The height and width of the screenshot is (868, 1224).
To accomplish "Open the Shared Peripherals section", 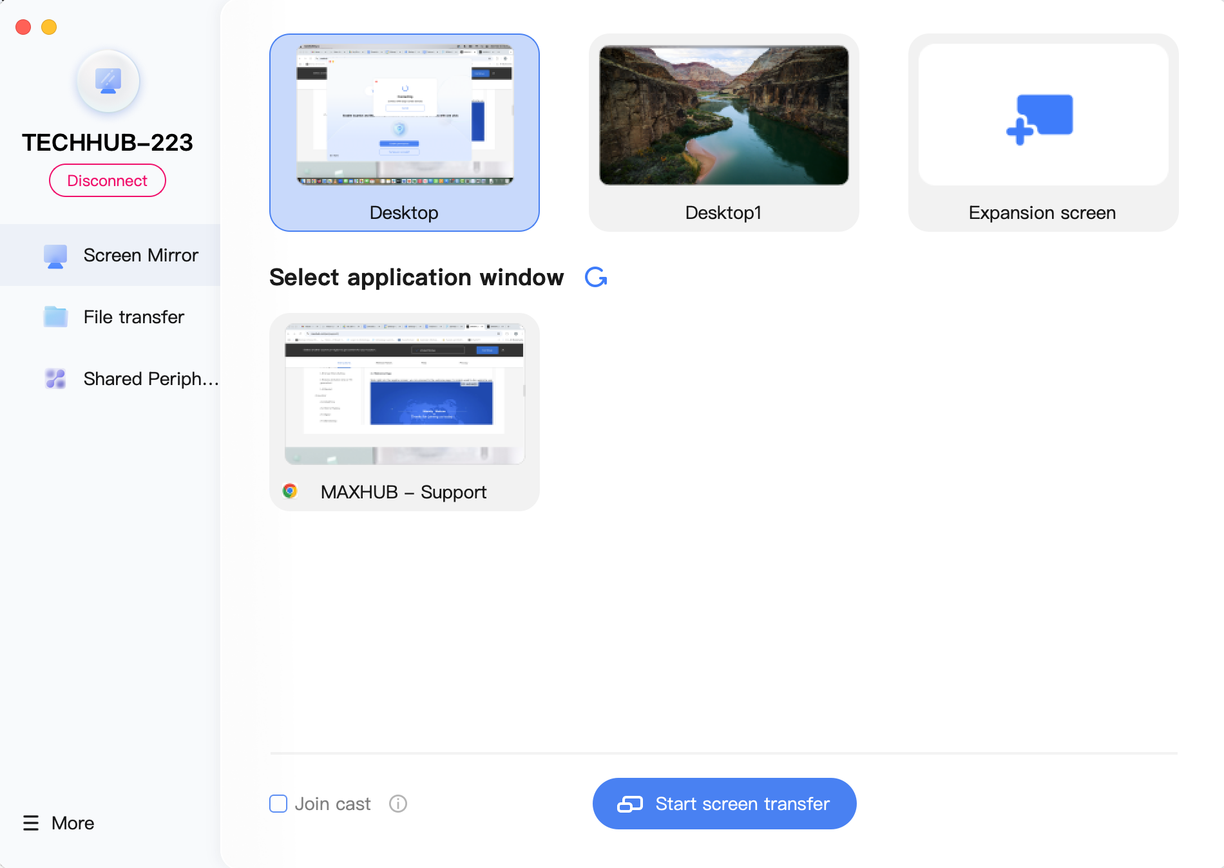I will [151, 379].
